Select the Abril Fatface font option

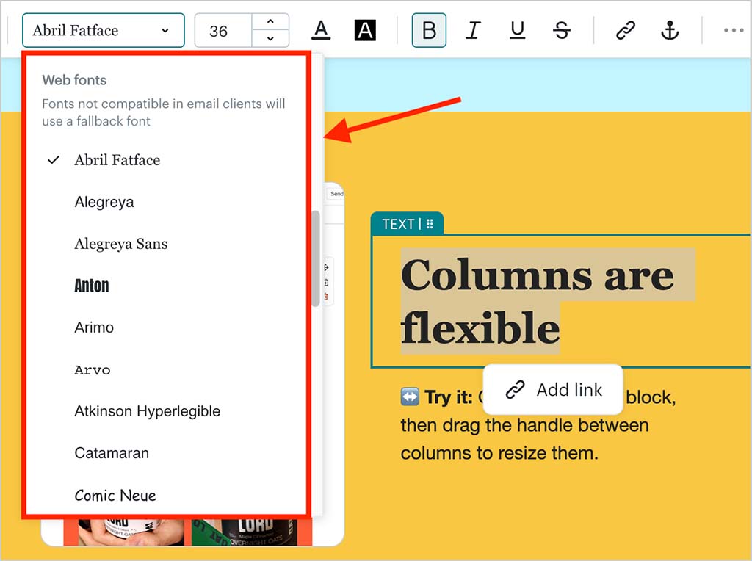[165, 159]
